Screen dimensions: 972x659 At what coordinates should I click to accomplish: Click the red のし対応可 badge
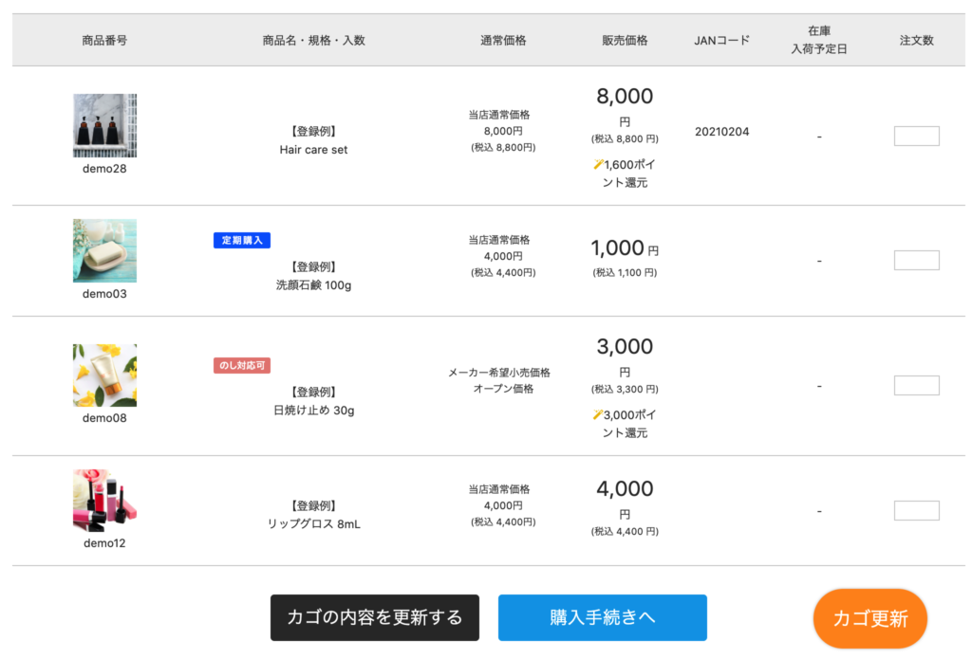[x=242, y=365]
